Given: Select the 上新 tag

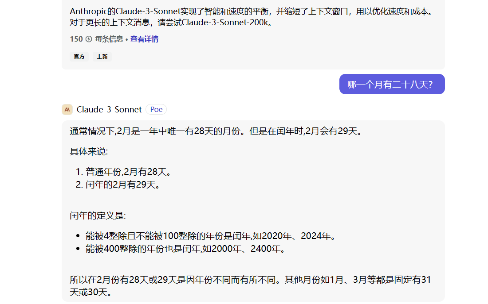Looking at the screenshot, I should [102, 57].
